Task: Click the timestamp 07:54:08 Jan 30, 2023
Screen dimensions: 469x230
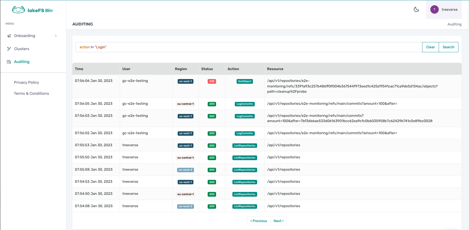Action: pos(94,206)
